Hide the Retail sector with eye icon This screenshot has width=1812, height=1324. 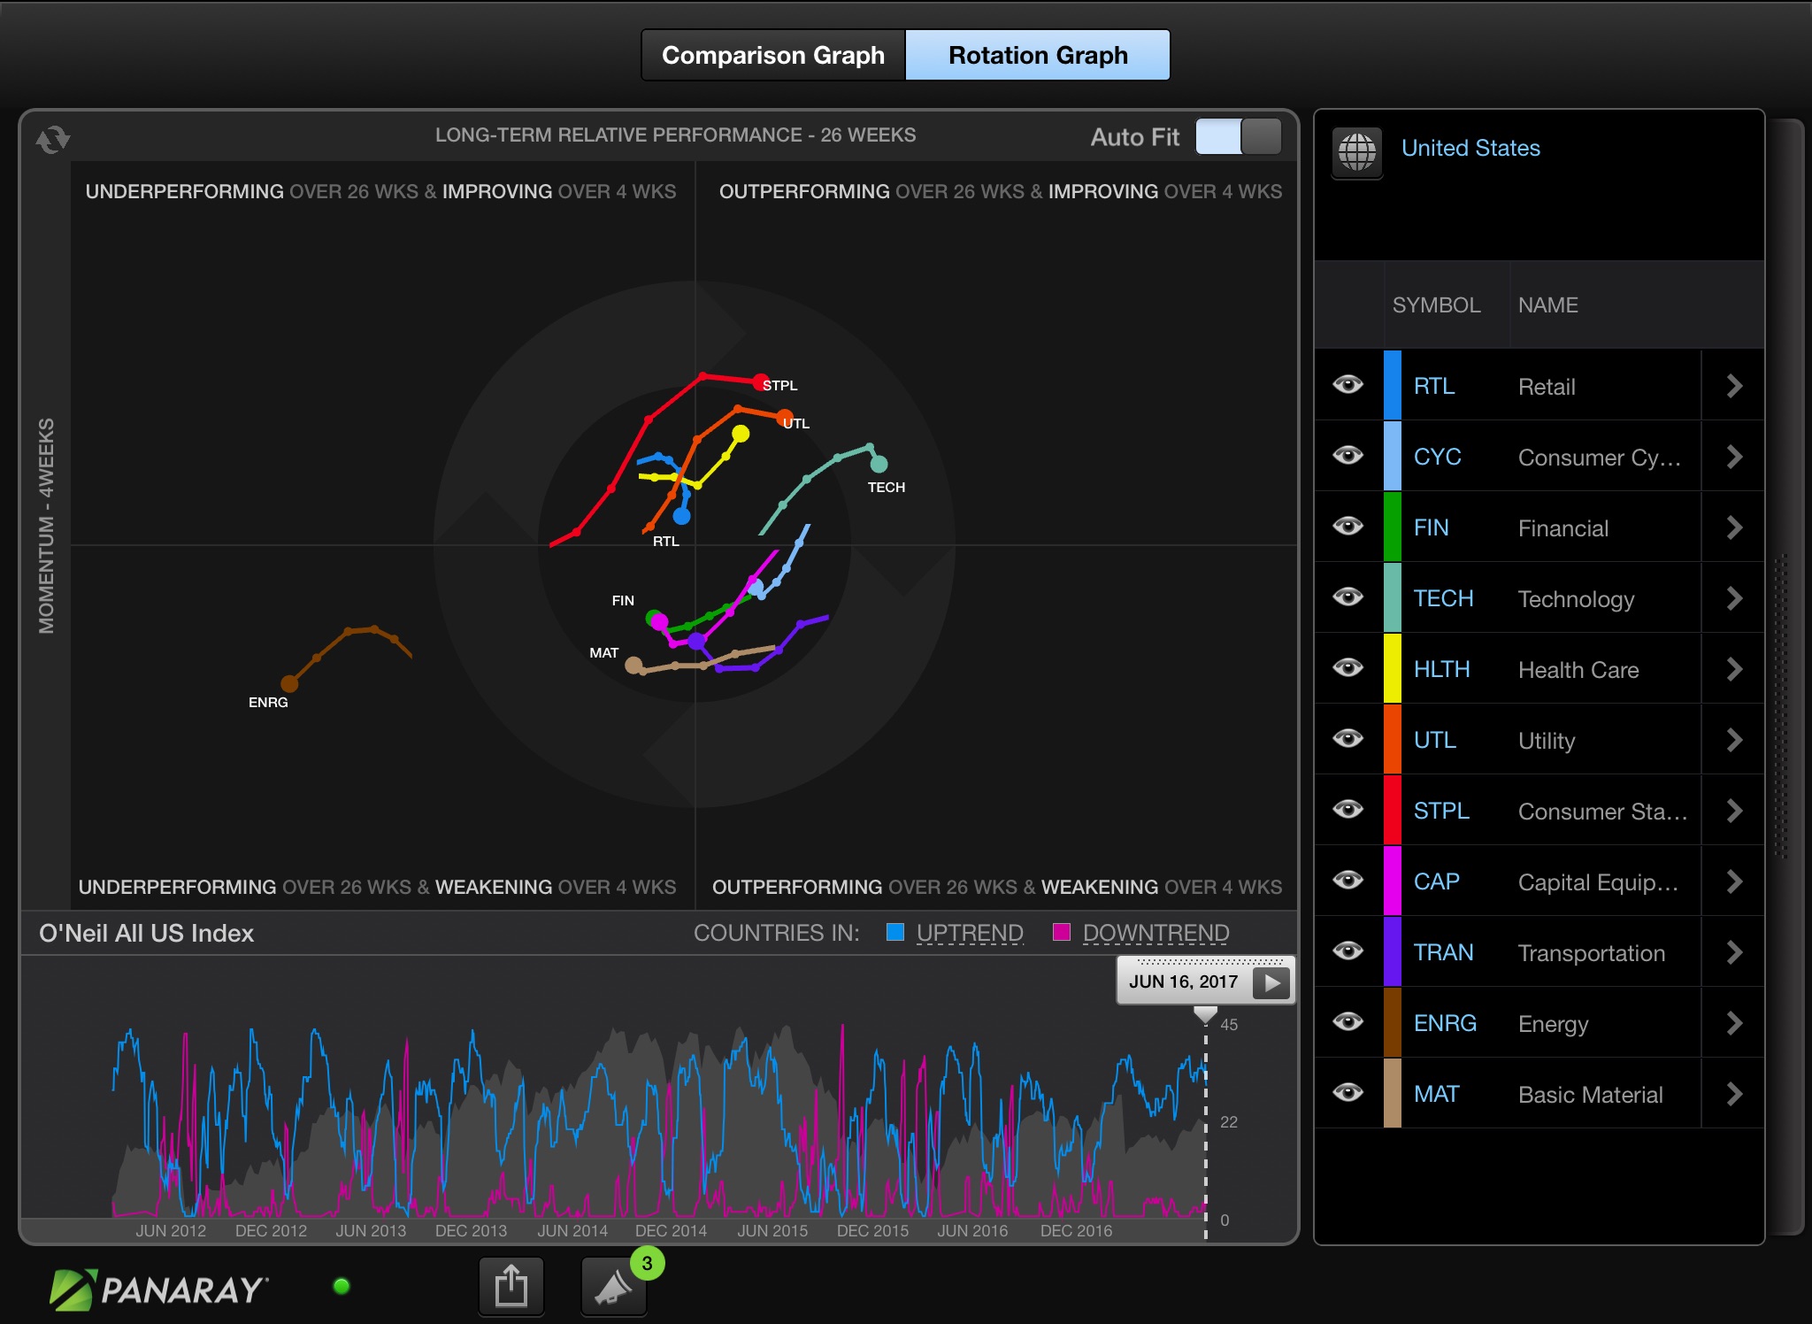(x=1348, y=385)
